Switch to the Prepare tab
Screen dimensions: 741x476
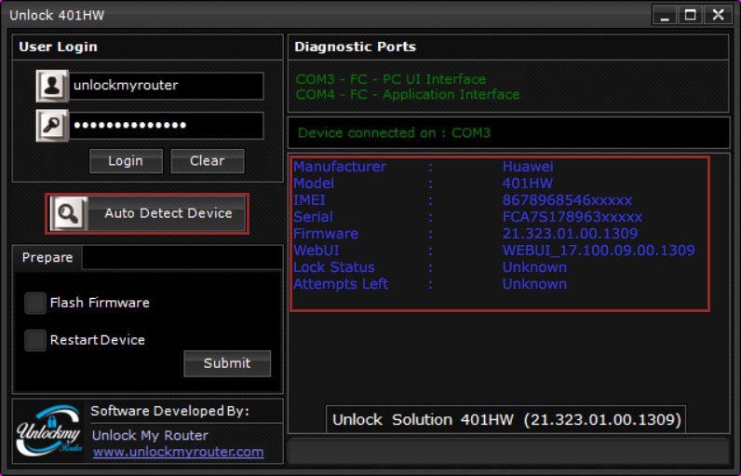pyautogui.click(x=47, y=258)
